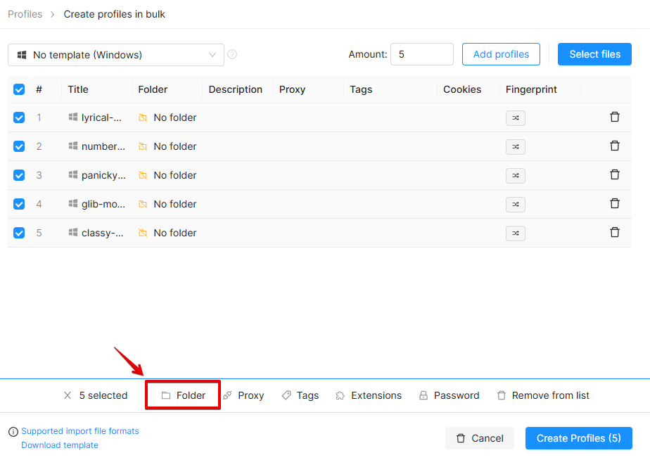Click the '5 selected' label

103,395
